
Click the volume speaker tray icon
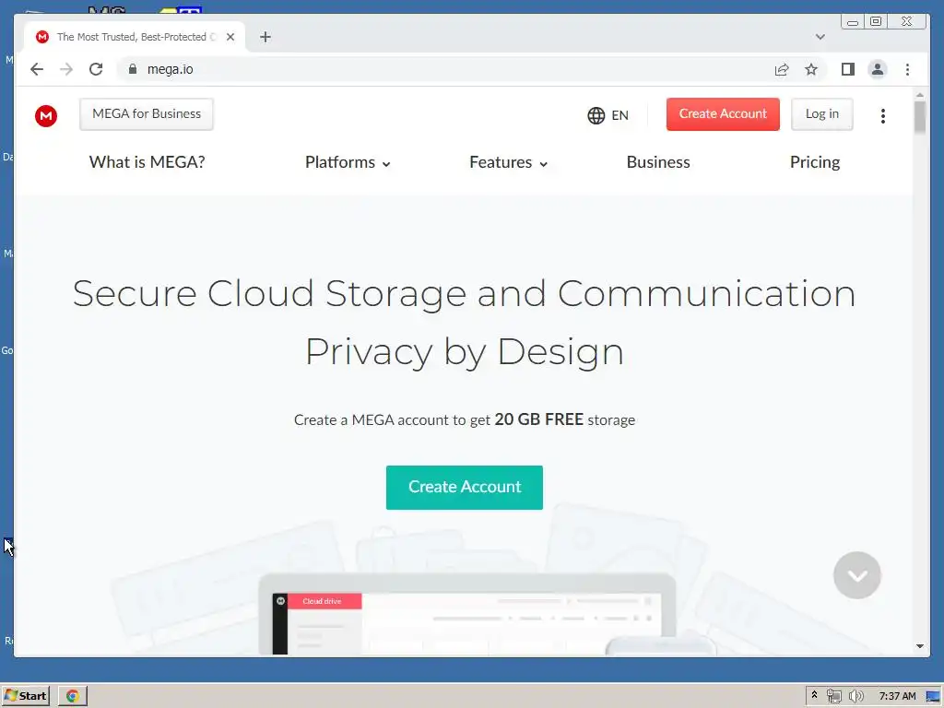click(x=855, y=696)
